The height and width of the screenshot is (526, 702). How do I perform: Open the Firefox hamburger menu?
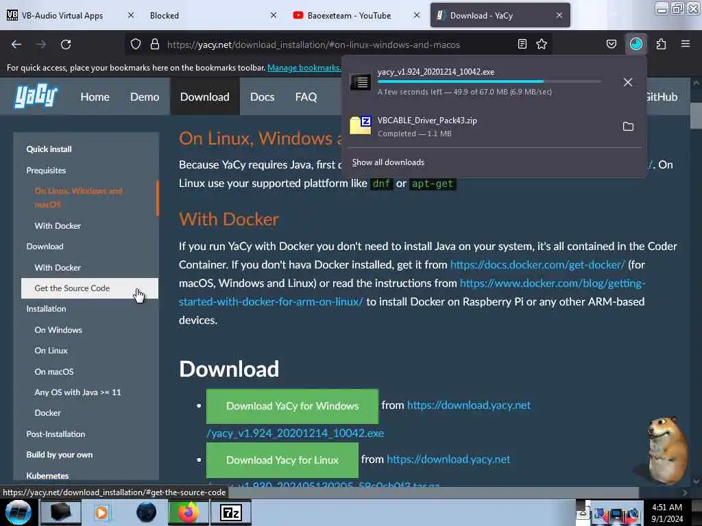pyautogui.click(x=686, y=44)
